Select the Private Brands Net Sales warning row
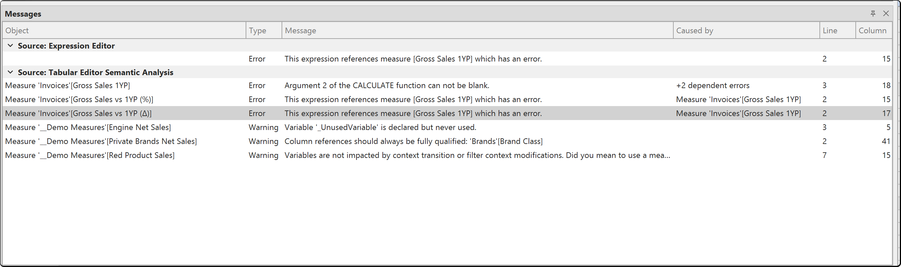Image resolution: width=901 pixels, height=267 pixels. tap(447, 141)
